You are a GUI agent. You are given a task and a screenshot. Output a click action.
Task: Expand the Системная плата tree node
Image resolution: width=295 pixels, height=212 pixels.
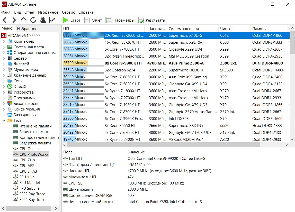pyautogui.click(x=4, y=47)
